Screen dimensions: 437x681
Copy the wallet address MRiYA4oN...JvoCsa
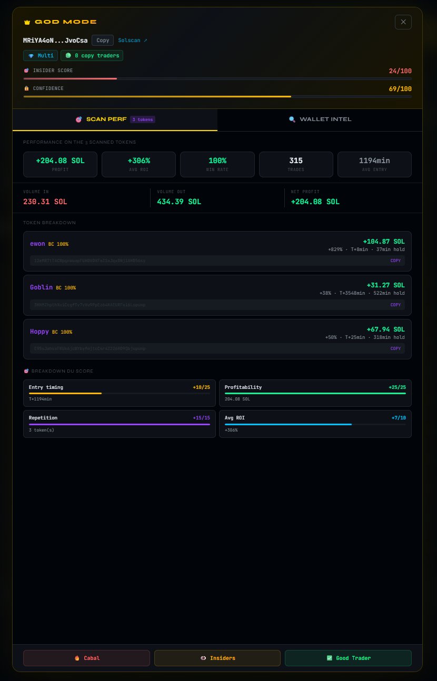point(103,40)
